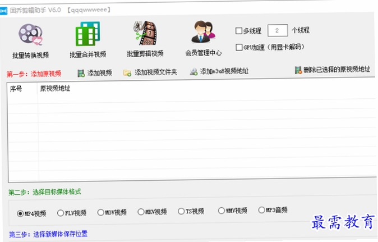Image resolution: width=378 pixels, height=242 pixels.
Task: Select the MOV视频 radio button
Action: [101, 213]
